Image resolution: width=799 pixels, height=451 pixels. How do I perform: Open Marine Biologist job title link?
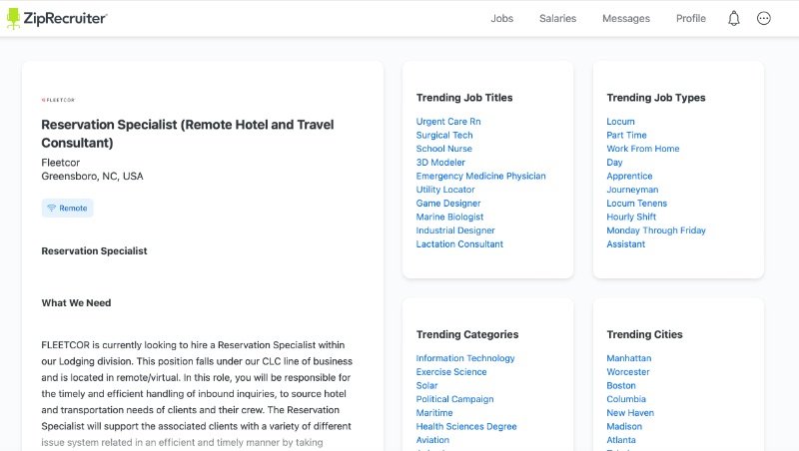pyautogui.click(x=449, y=217)
